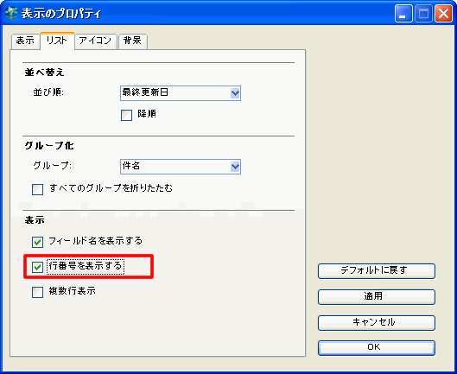Check すべてのグループを折りたたむ option

tap(38, 189)
